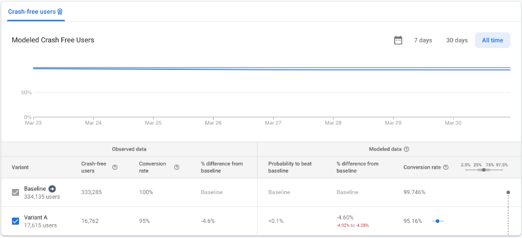The width and height of the screenshot is (522, 238).
Task: Toggle the Baseline variant checkbox
Action: point(15,192)
